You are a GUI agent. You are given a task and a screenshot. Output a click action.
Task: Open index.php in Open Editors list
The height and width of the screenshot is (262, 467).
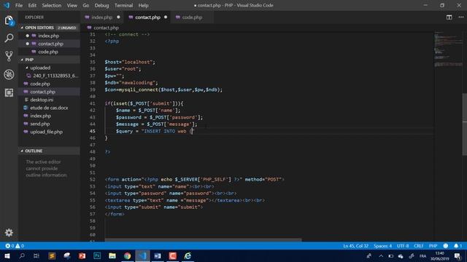[x=49, y=36]
